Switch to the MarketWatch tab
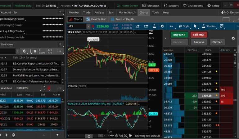The image size is (239, 139). [127, 12]
